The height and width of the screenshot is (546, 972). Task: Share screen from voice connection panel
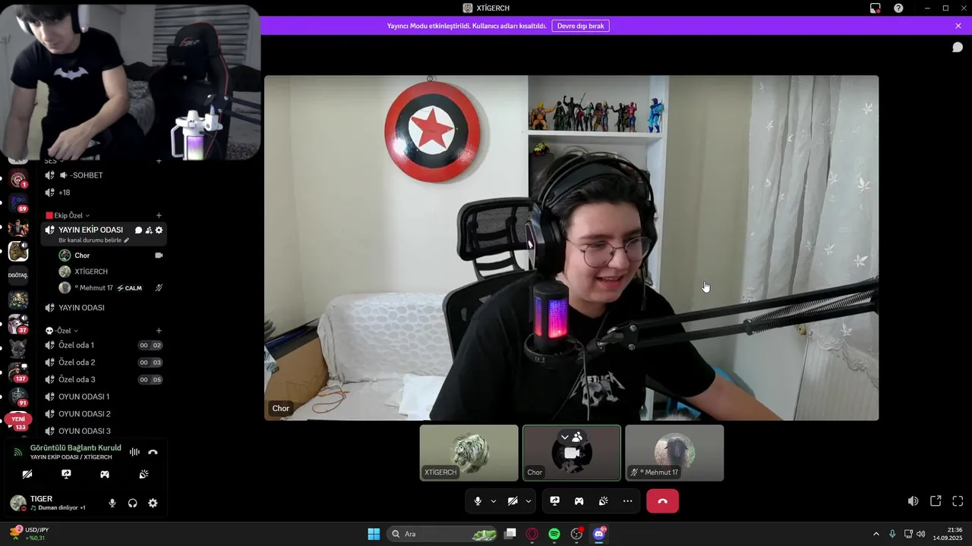[x=66, y=474]
